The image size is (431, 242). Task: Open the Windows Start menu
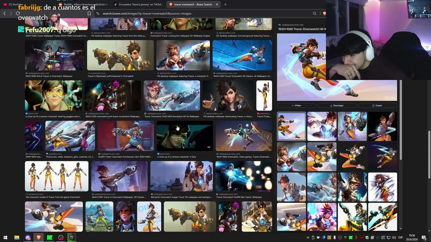(x=5, y=238)
